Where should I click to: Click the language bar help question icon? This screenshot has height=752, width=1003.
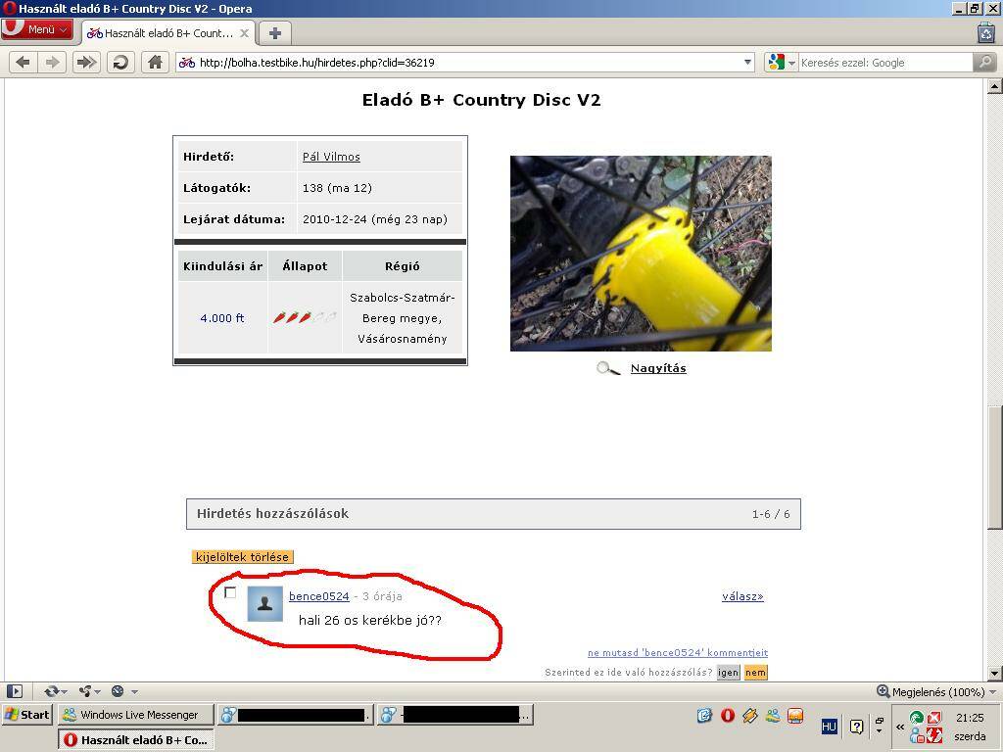[x=856, y=727]
